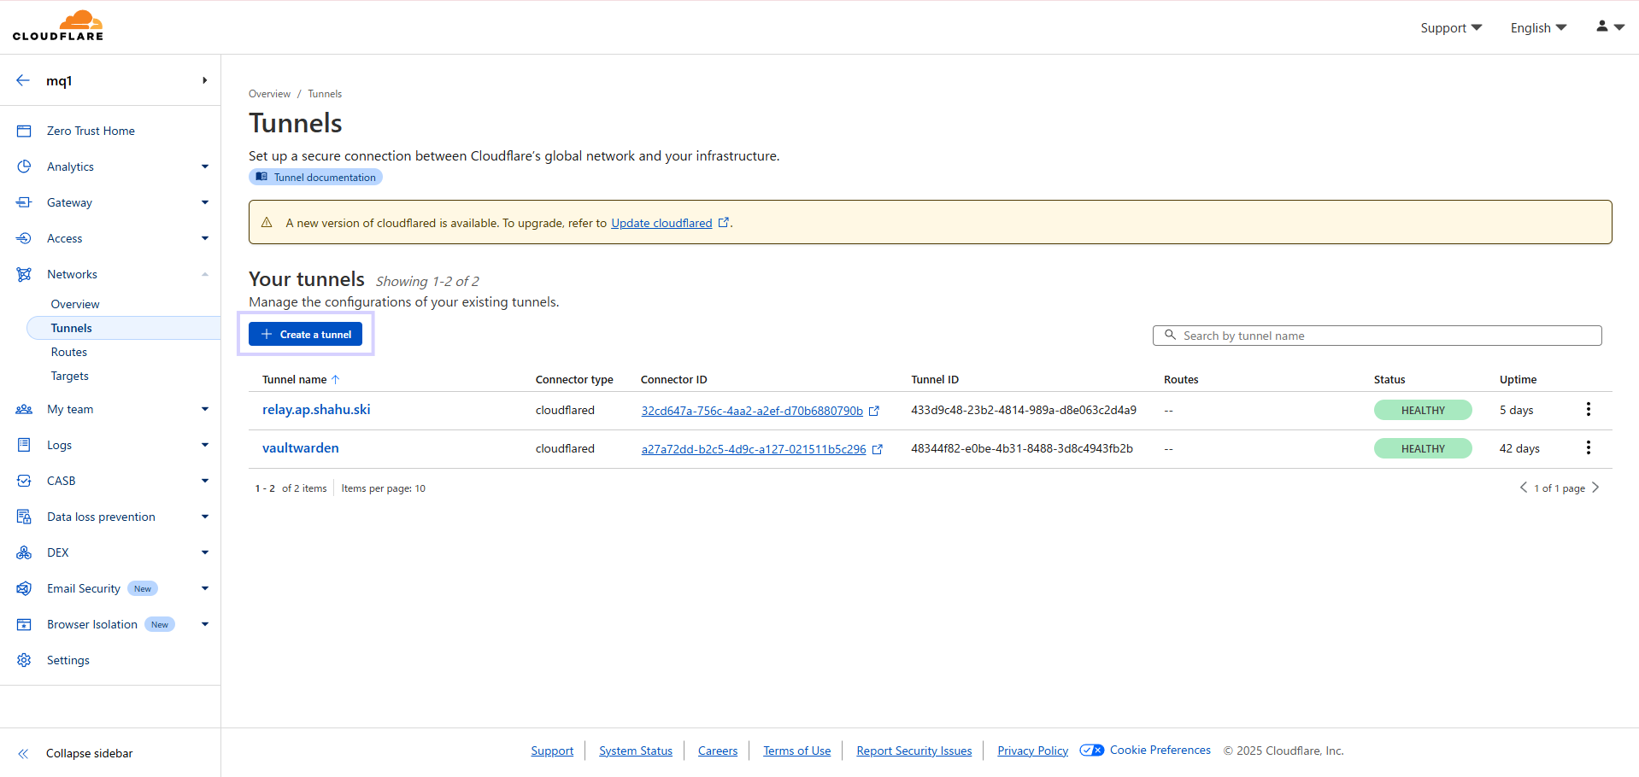Click the CASB icon in sidebar
Viewport: 1639px width, 777px height.
[24, 481]
